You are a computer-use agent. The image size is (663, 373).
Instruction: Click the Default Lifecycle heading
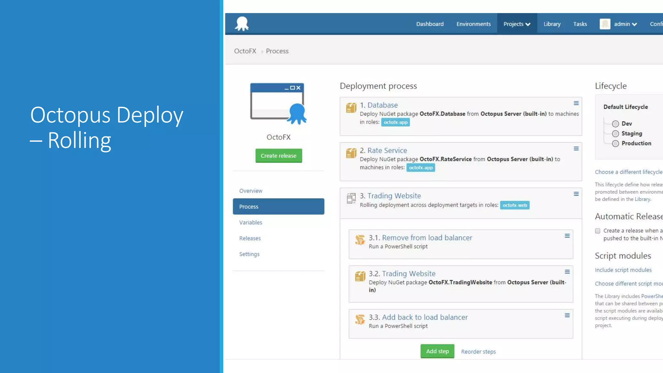tap(626, 107)
